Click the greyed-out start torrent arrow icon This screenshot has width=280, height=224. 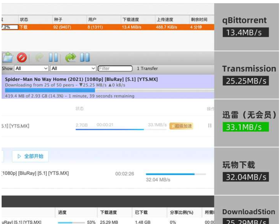point(40,57)
